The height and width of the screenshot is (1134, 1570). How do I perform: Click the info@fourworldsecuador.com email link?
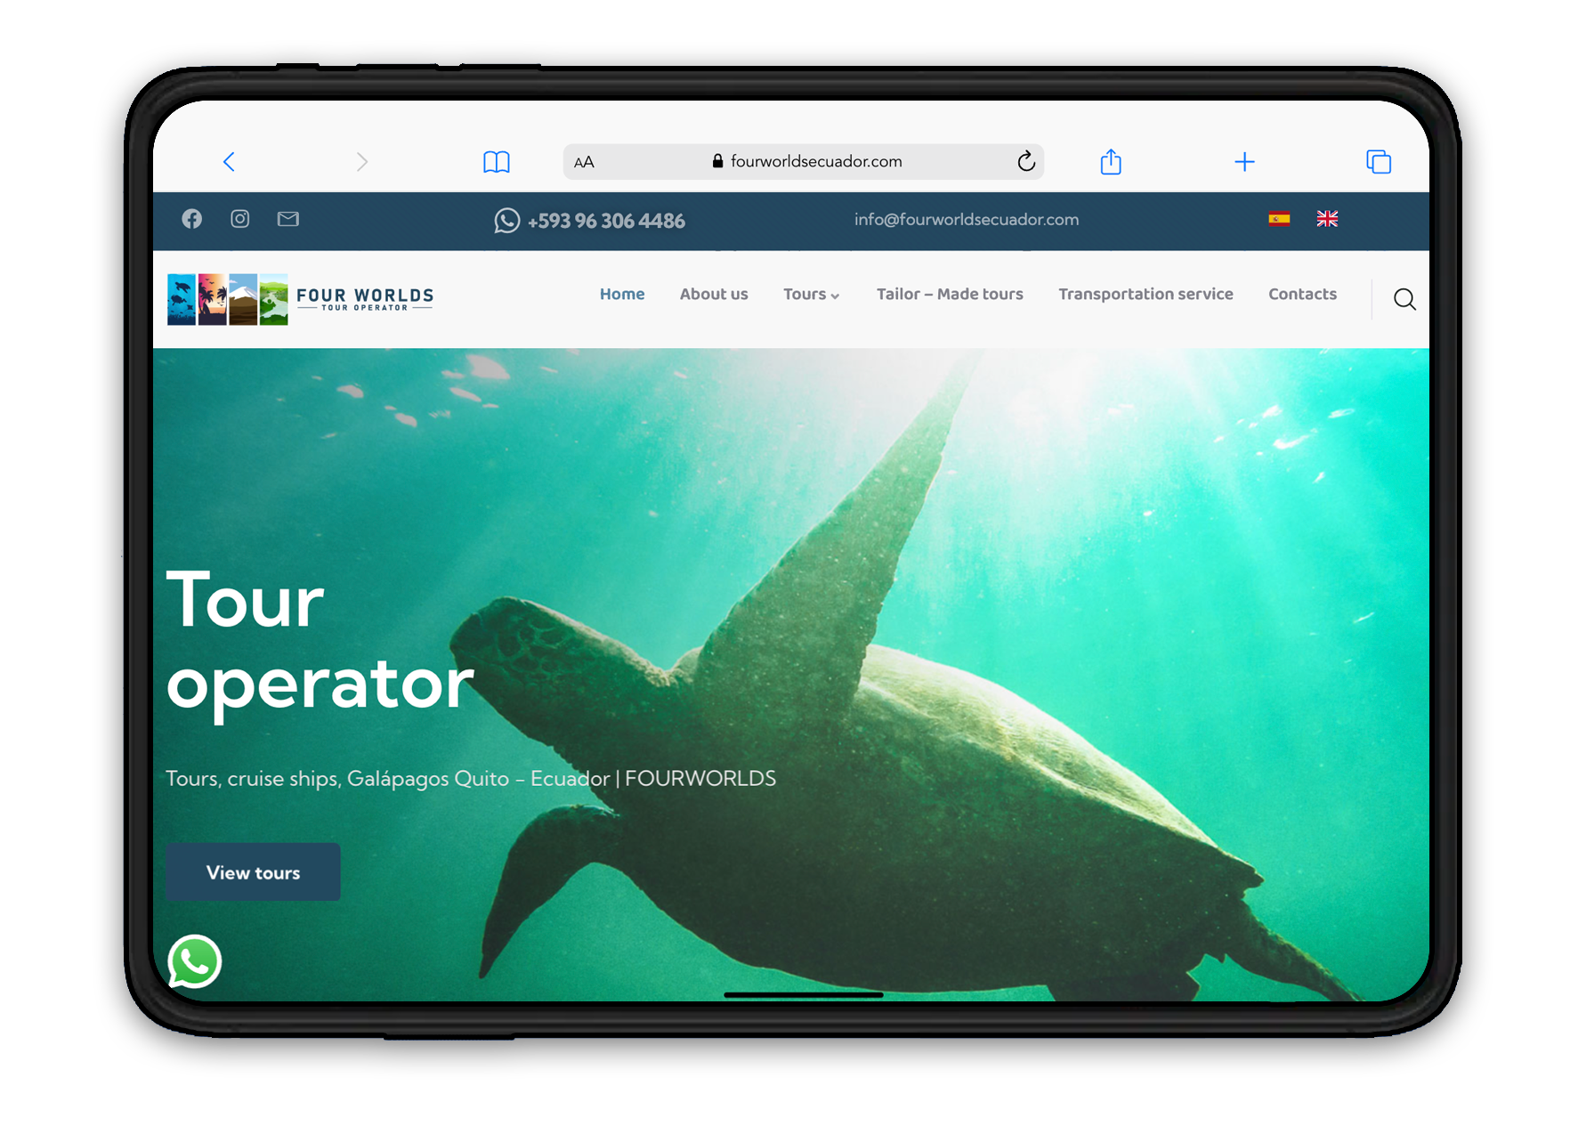click(x=967, y=220)
